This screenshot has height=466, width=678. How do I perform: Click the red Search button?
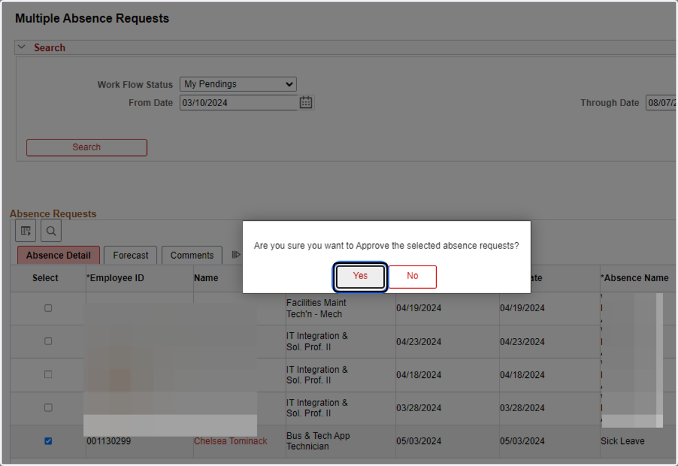[x=86, y=147]
